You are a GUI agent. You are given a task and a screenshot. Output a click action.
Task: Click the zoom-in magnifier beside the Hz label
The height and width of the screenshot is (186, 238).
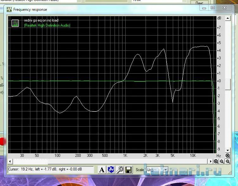[228, 156]
